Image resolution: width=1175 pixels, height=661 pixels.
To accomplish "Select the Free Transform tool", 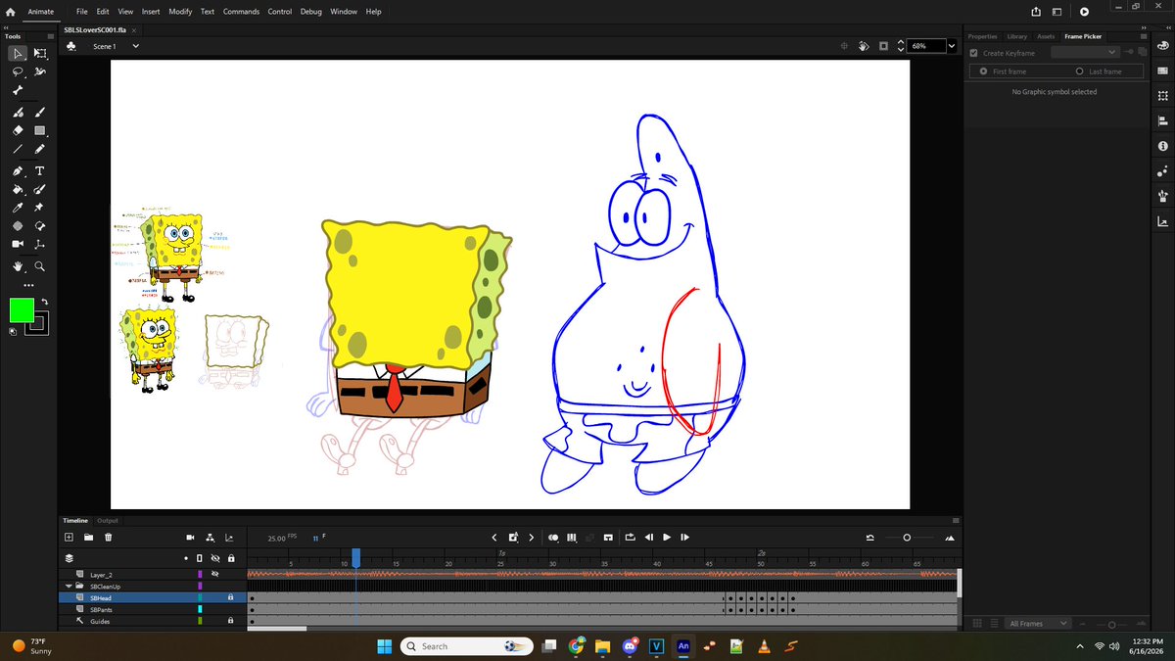I will 40,53.
